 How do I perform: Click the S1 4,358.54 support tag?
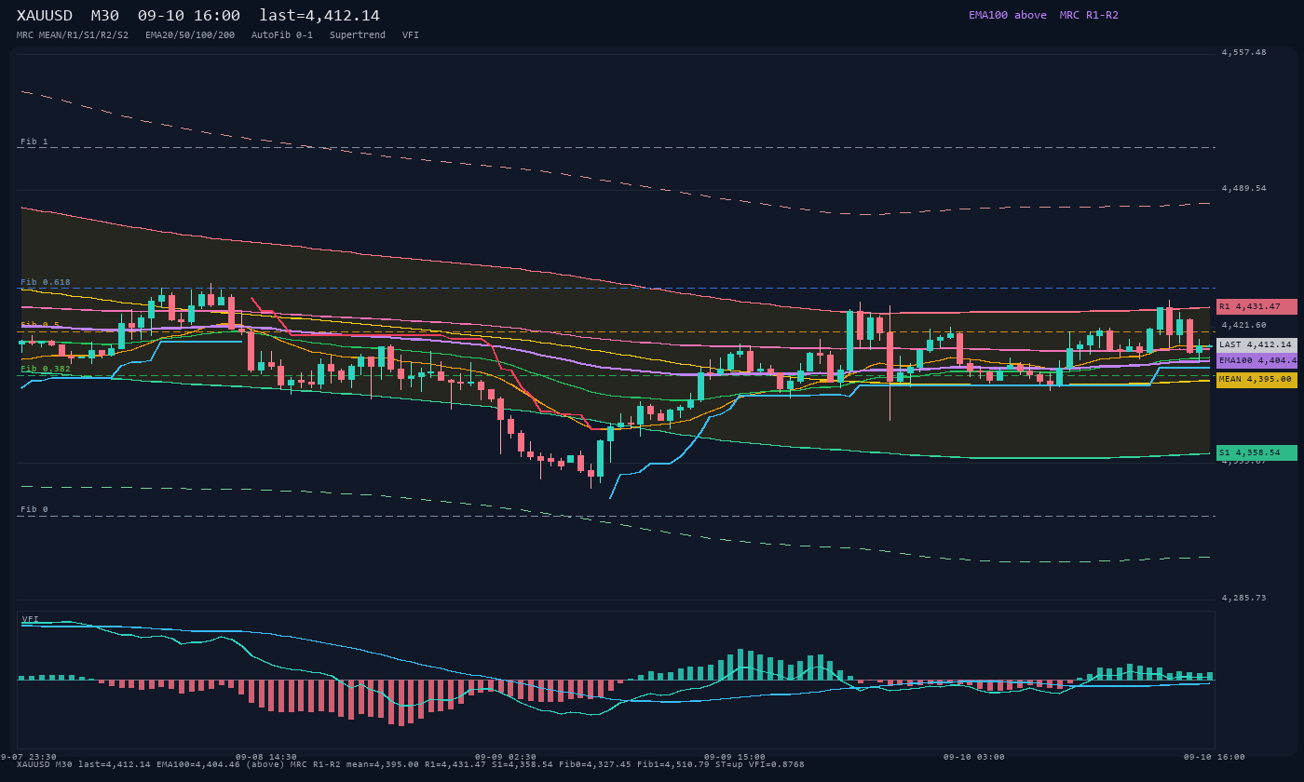(1256, 452)
